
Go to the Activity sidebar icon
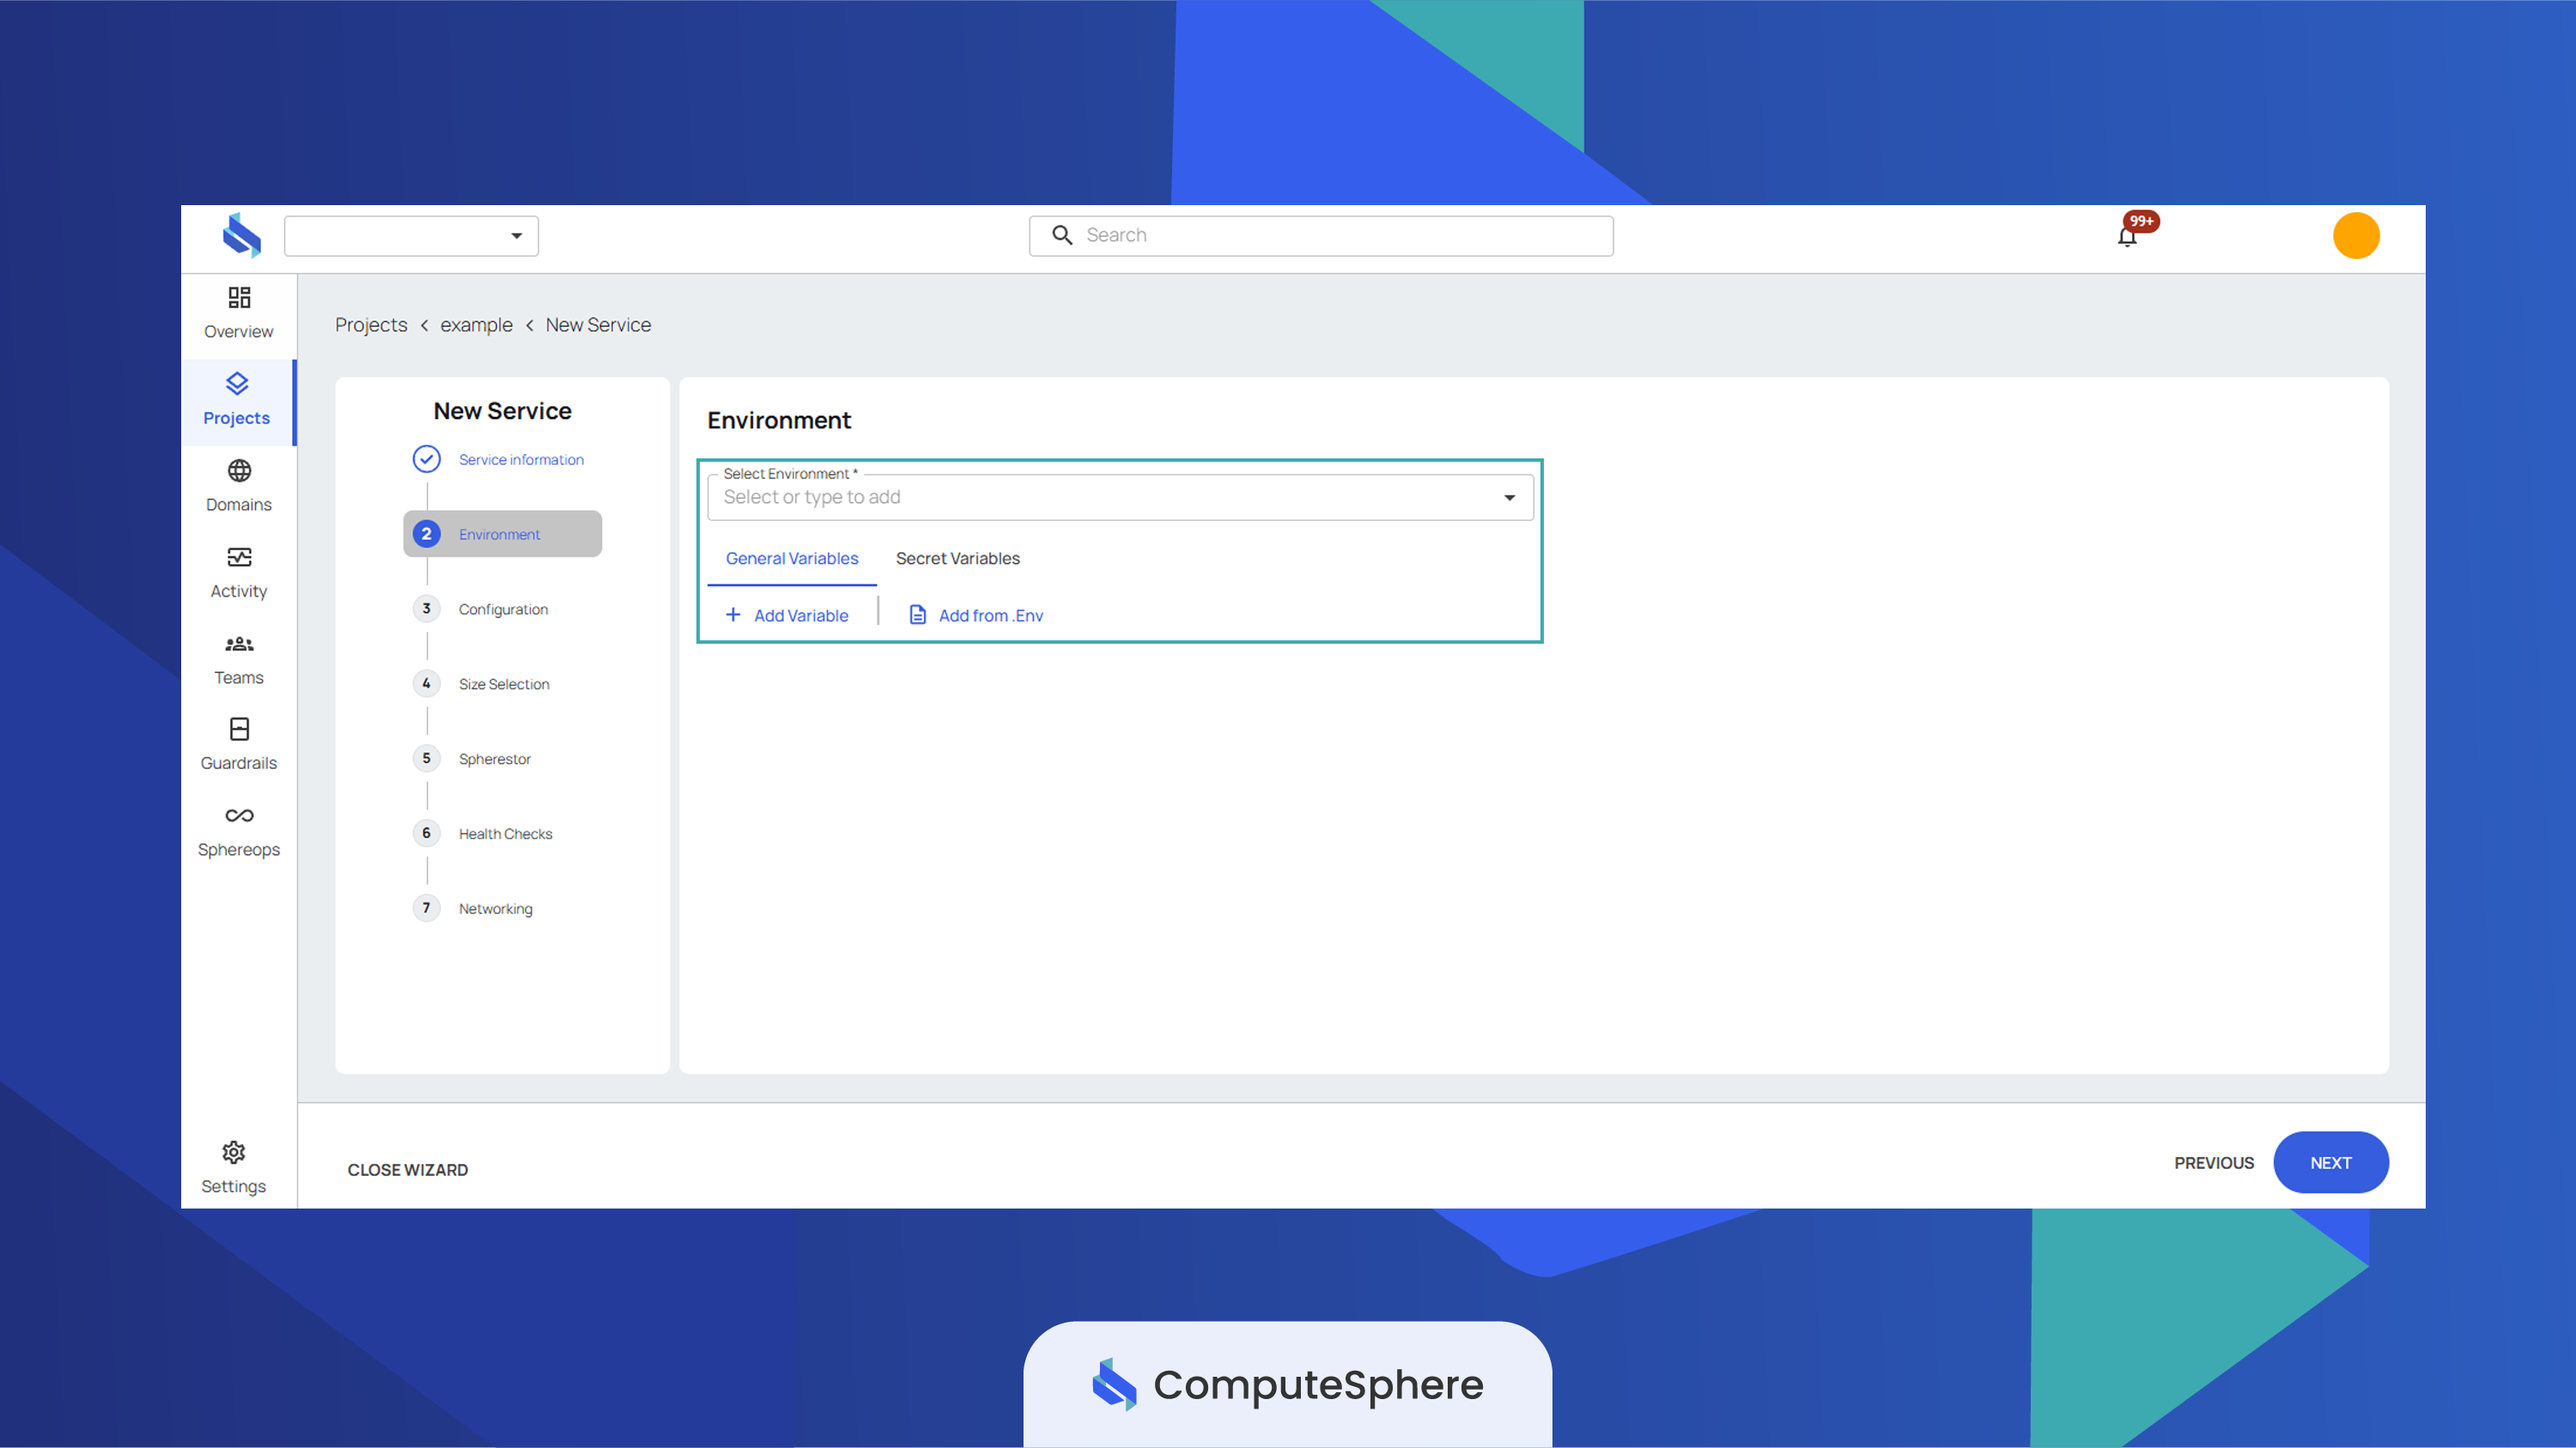pos(239,558)
